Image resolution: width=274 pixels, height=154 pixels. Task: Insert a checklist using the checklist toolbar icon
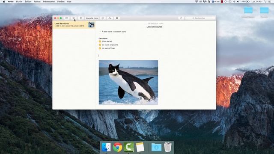coord(103,18)
